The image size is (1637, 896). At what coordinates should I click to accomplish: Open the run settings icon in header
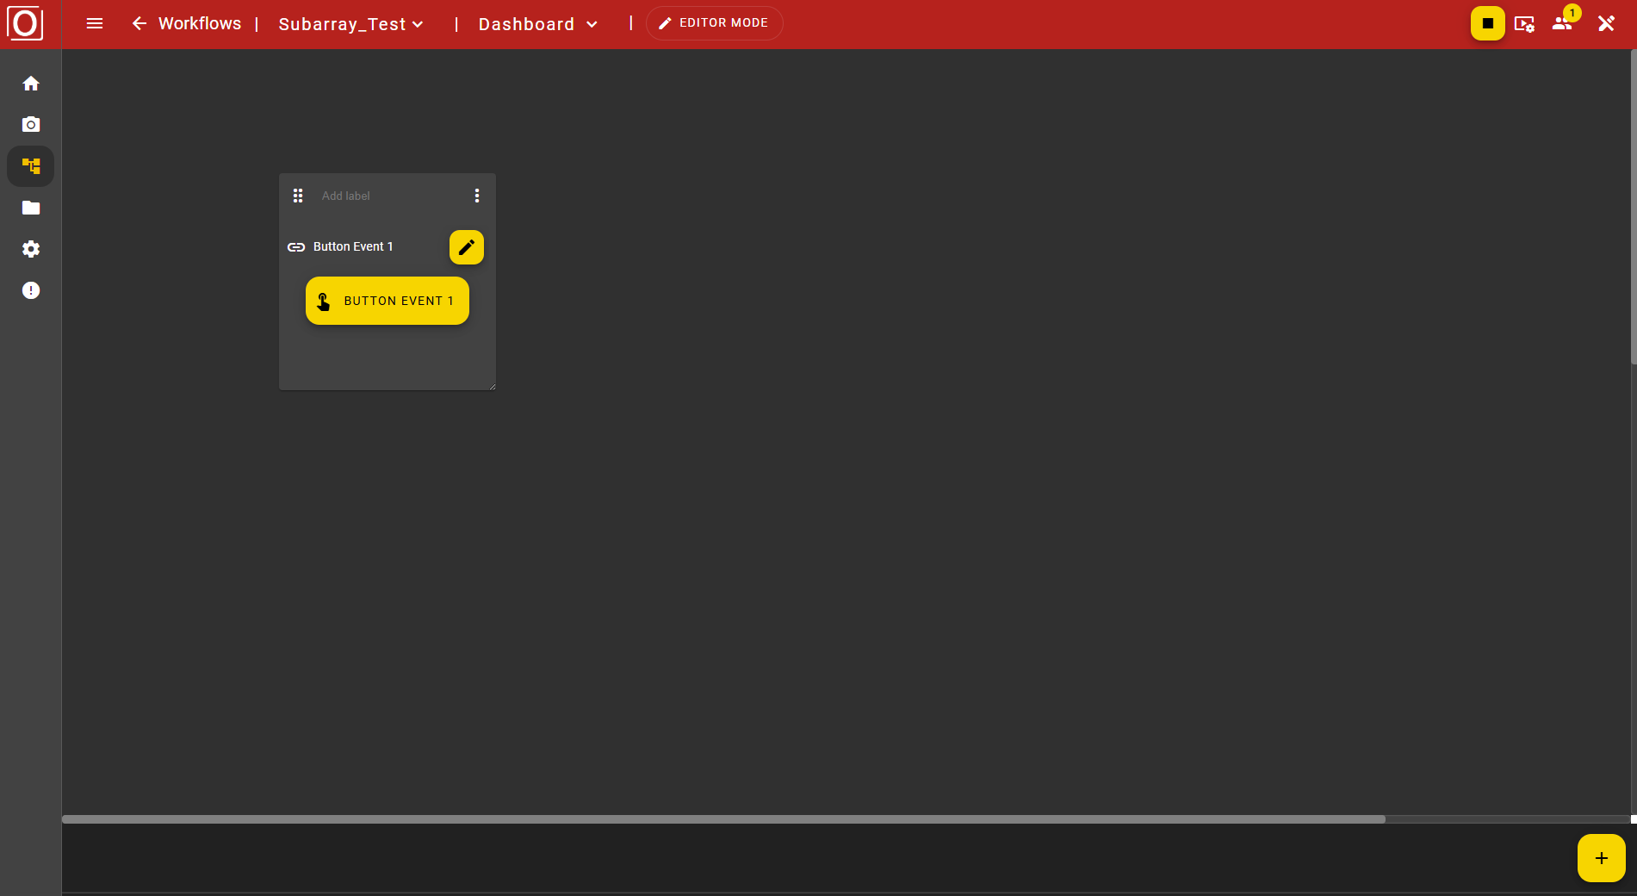pyautogui.click(x=1524, y=24)
